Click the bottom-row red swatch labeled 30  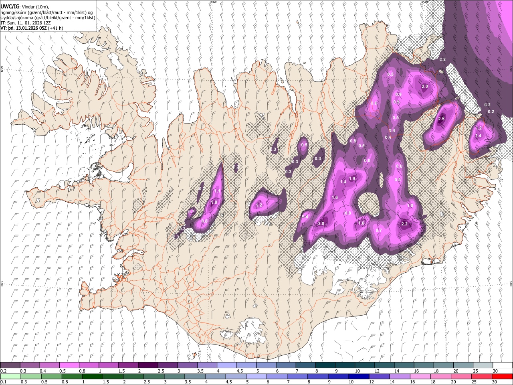click(x=502, y=376)
